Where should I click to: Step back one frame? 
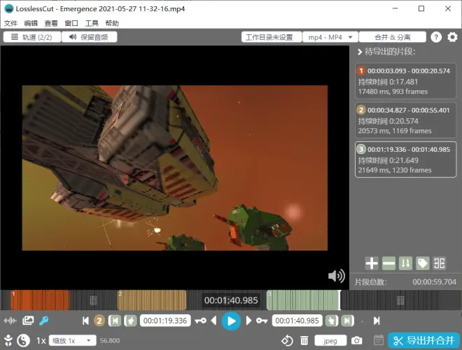tap(214, 321)
